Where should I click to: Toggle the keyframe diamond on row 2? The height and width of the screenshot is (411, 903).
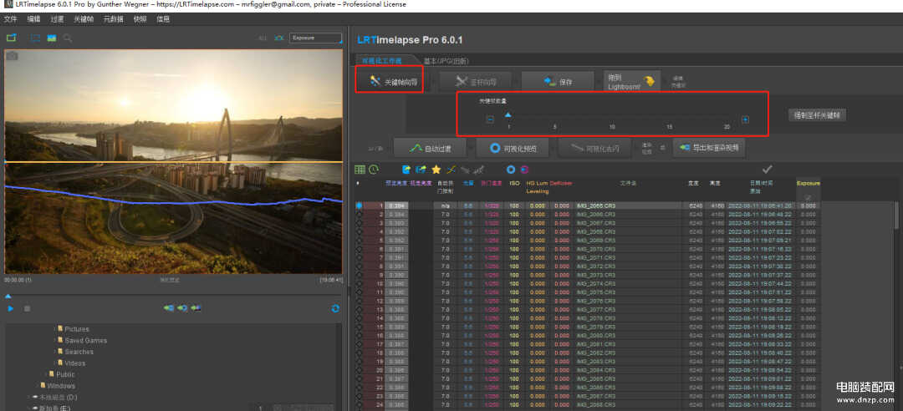pyautogui.click(x=360, y=214)
